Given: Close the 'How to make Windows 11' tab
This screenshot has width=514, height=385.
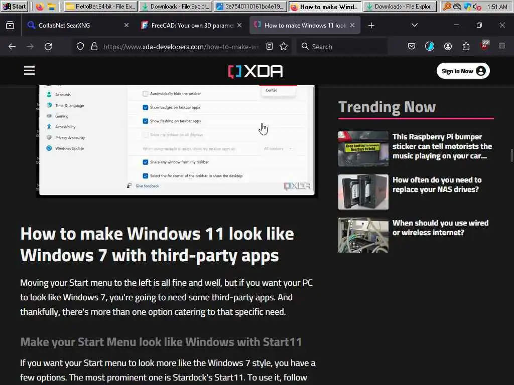Looking at the screenshot, I should 352,25.
